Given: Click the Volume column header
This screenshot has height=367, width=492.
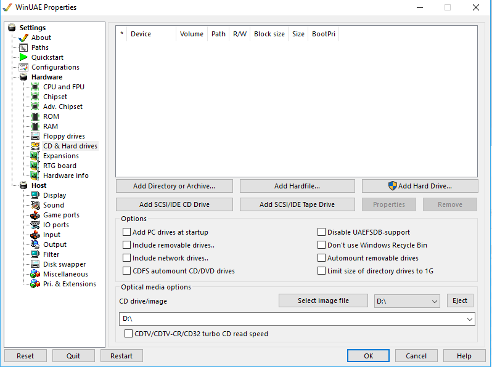Looking at the screenshot, I should pos(191,34).
